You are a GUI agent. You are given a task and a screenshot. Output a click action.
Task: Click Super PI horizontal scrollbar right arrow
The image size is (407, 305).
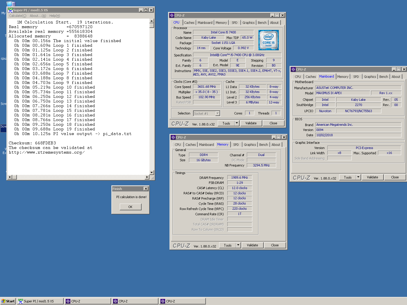tap(147, 177)
